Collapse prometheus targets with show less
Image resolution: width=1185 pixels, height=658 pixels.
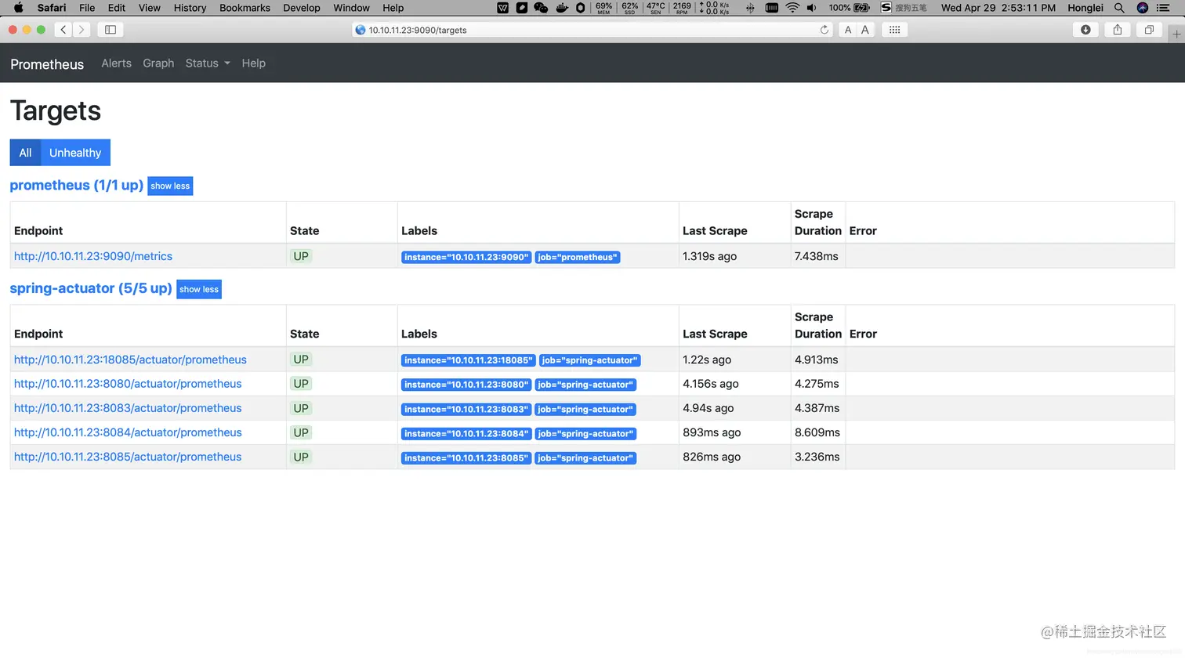point(170,186)
